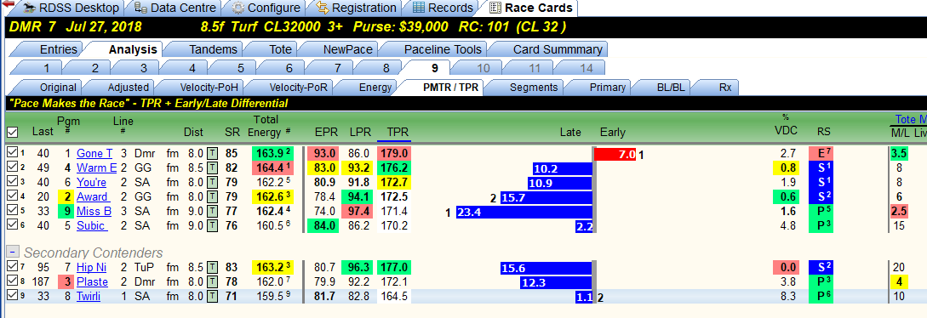This screenshot has height=318, width=927.
Task: Click the E7 running style cell
Action: pyautogui.click(x=821, y=153)
